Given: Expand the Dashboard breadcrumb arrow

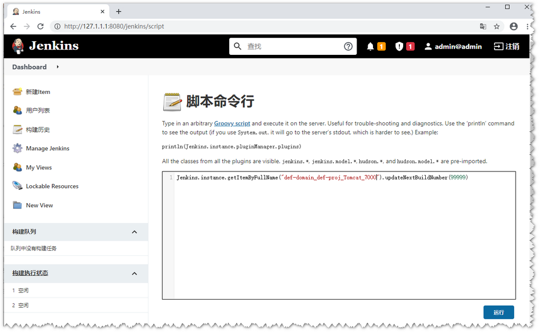Looking at the screenshot, I should (x=58, y=67).
